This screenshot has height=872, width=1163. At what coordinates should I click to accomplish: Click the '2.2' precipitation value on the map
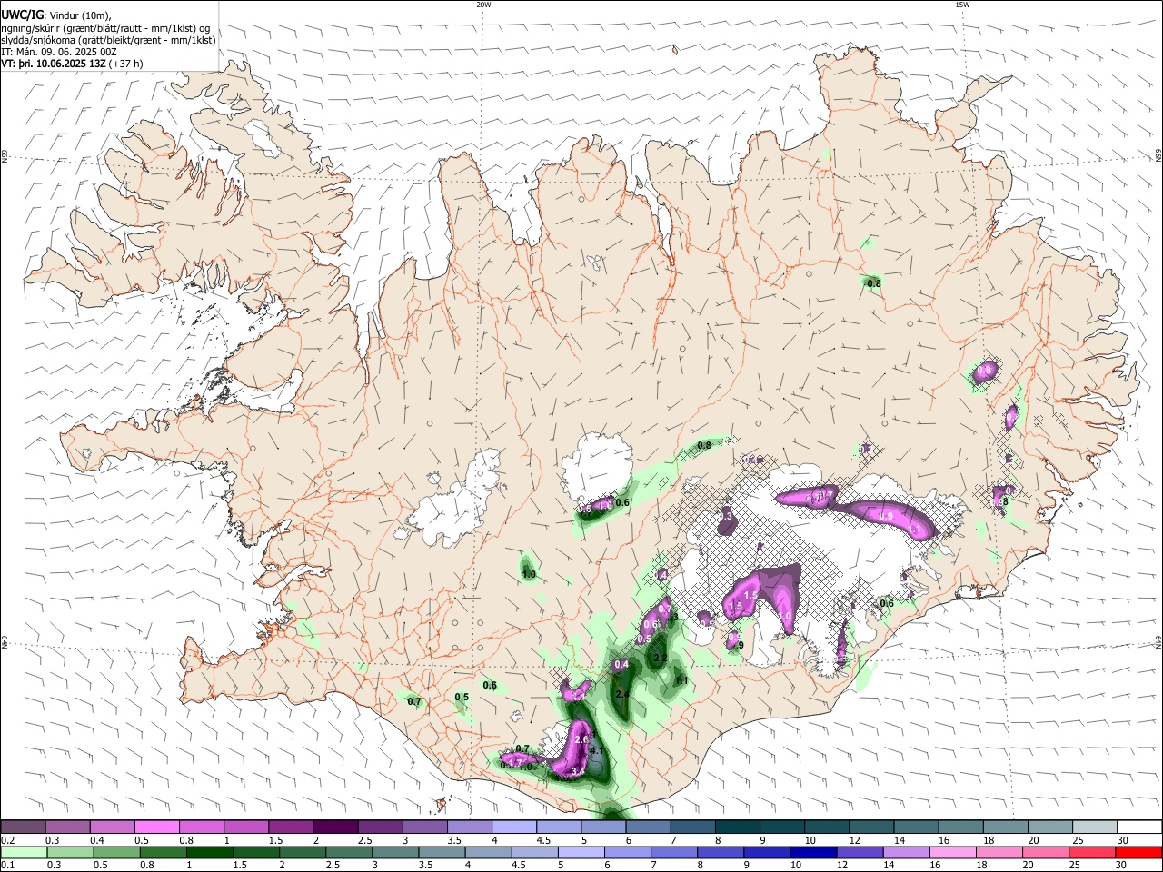[661, 659]
